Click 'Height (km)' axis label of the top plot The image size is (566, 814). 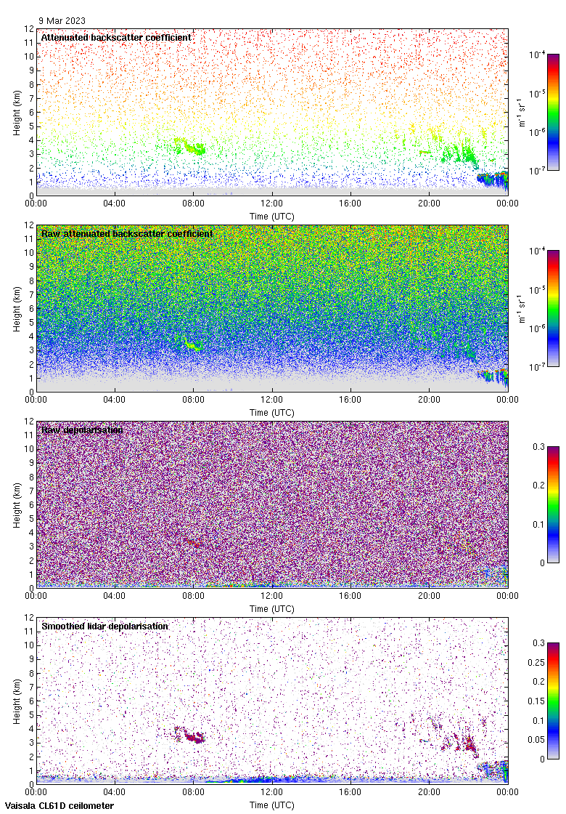coord(17,114)
